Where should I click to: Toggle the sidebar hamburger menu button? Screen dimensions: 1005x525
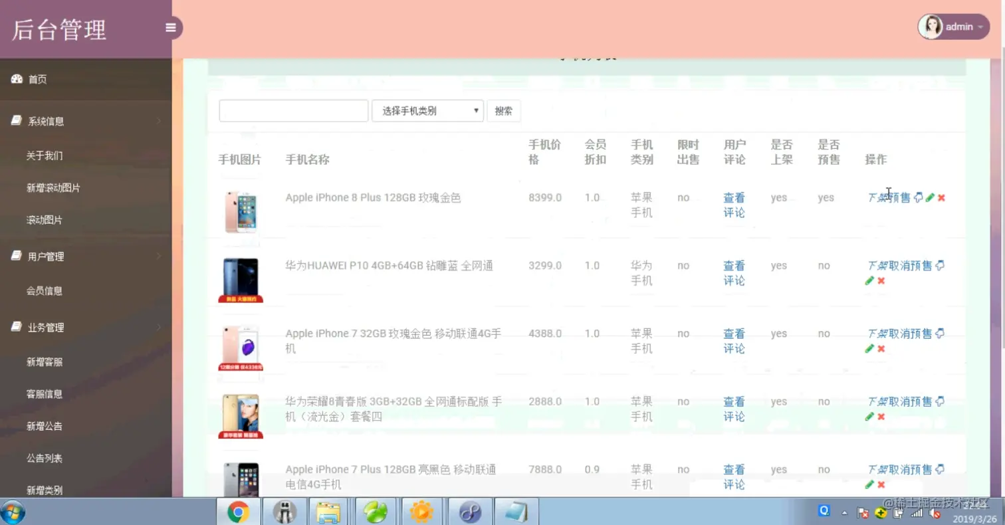pos(171,28)
